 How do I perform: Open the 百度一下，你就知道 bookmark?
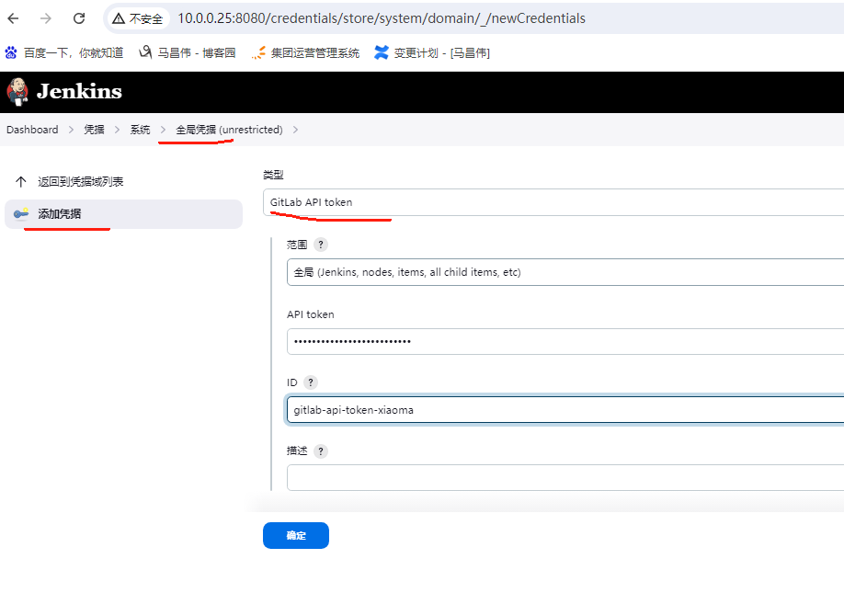64,52
